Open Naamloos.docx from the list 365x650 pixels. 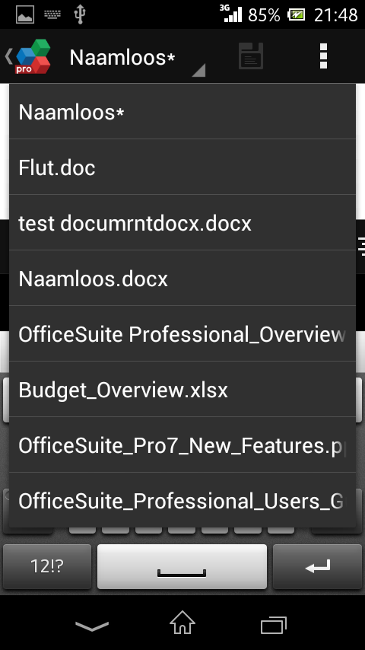[x=182, y=278]
